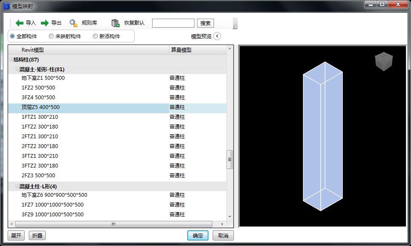Click the 3D column model preview
411x246 pixels.
tap(323, 137)
